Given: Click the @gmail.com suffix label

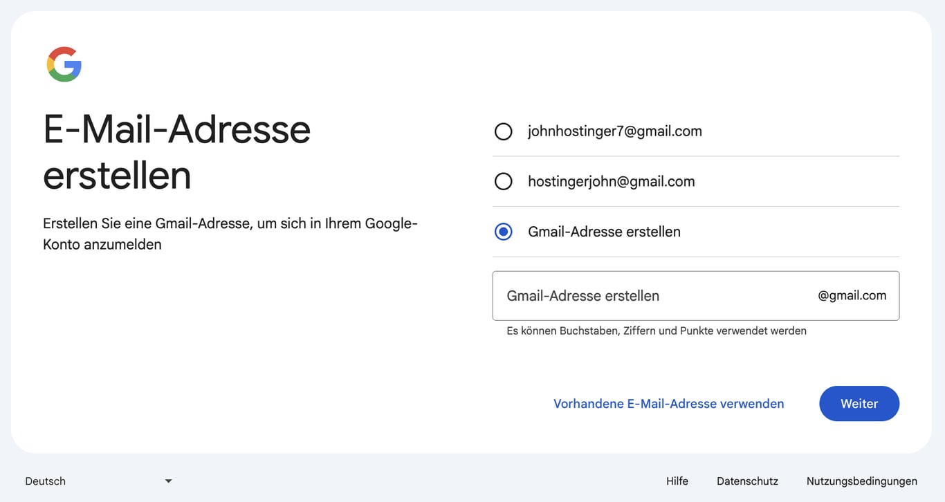Looking at the screenshot, I should (852, 295).
